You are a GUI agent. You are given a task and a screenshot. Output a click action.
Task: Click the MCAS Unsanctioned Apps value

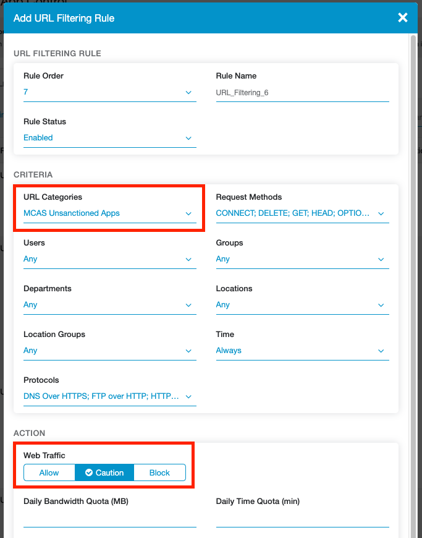point(72,213)
